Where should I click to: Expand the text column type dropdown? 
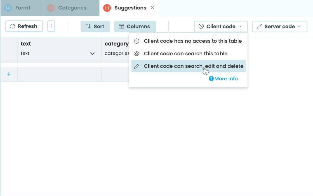coord(92,53)
